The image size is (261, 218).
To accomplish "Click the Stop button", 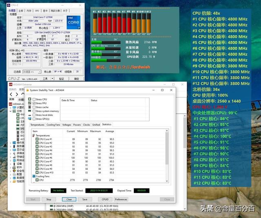I will (x=49, y=199).
